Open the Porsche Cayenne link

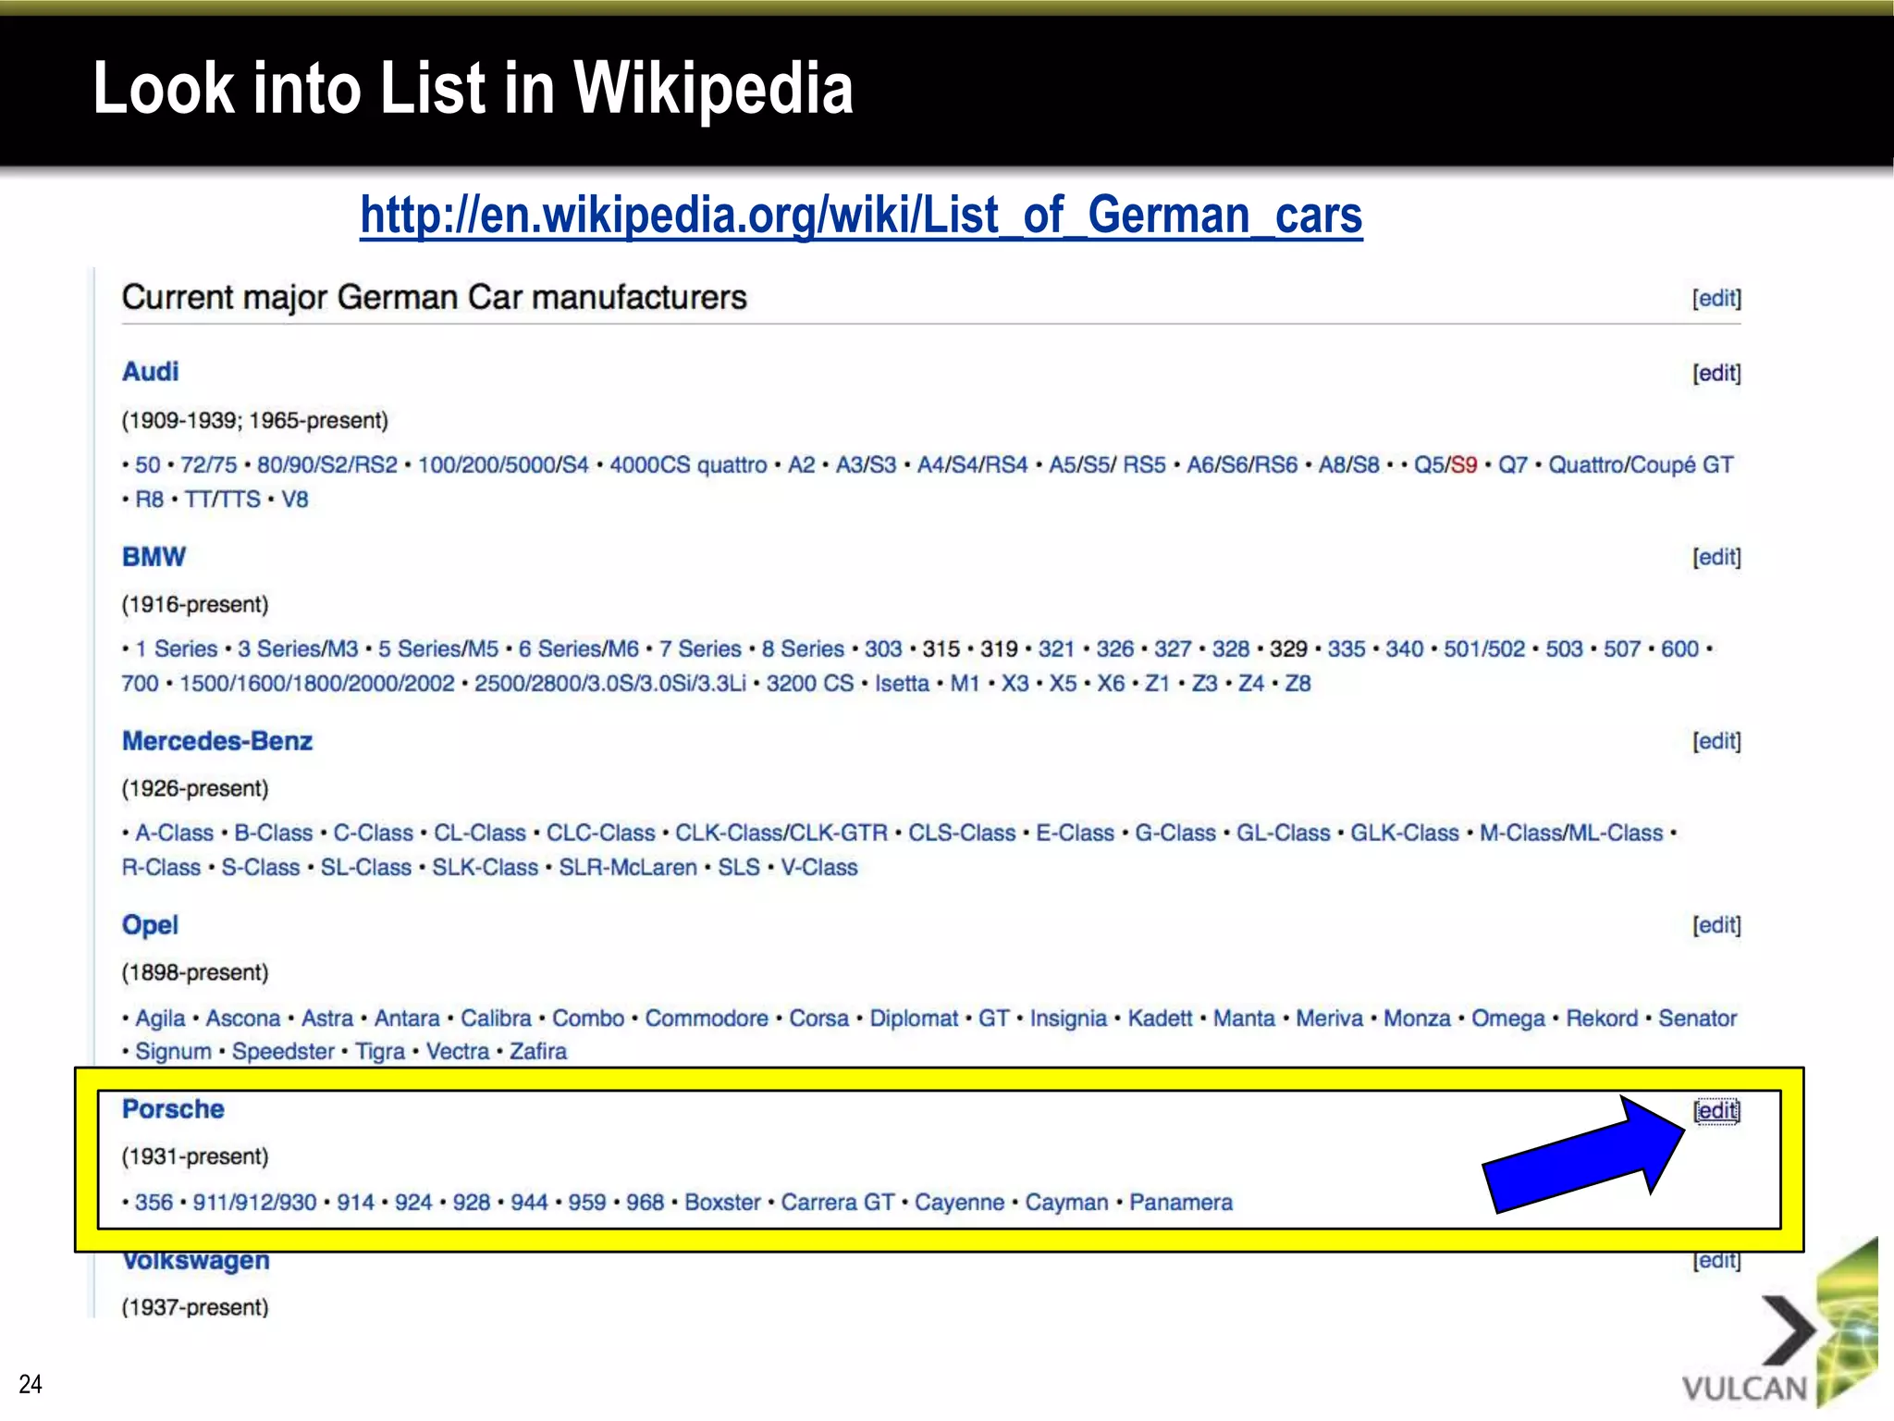point(959,1203)
